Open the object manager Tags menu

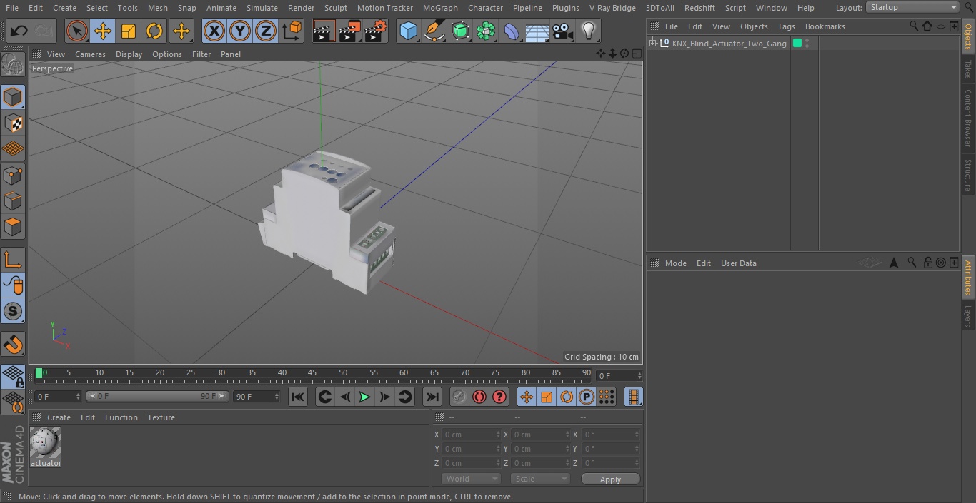click(786, 26)
